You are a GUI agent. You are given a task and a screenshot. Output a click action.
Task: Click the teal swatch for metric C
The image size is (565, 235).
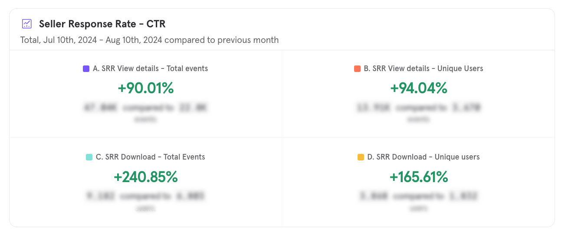point(89,157)
